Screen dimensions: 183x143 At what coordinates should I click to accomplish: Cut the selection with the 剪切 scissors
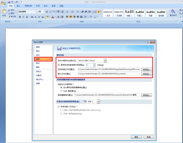[11, 10]
